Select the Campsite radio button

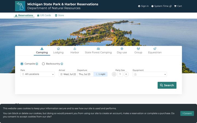click(22, 64)
